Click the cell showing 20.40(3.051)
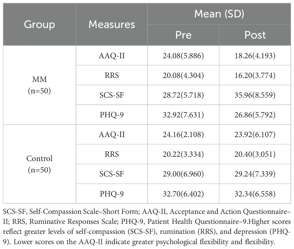The width and height of the screenshot is (294, 249). [255, 154]
